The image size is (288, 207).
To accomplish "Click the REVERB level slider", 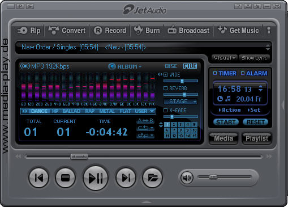I will tap(180, 95).
